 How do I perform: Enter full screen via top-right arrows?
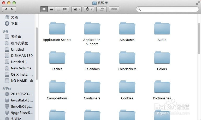click(198, 3)
